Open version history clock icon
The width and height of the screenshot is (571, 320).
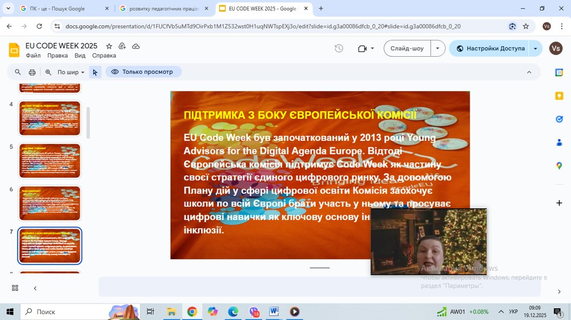click(339, 49)
